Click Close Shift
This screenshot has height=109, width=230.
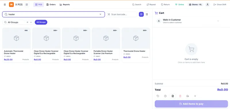(x=220, y=5)
